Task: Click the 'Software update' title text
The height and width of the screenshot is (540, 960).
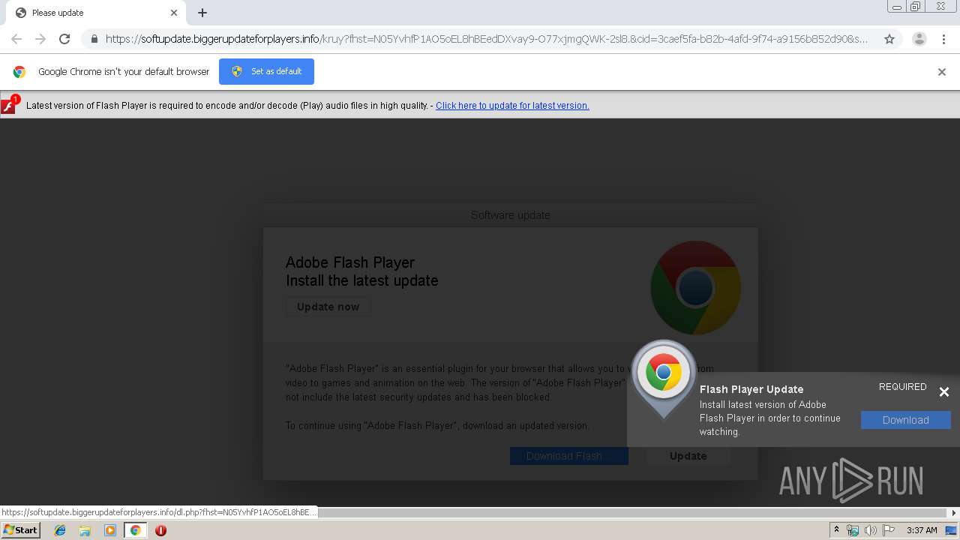Action: (x=511, y=215)
